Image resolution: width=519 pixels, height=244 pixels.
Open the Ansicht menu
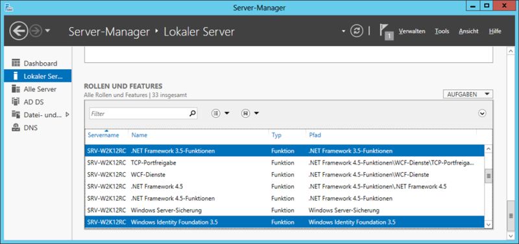[x=468, y=31]
